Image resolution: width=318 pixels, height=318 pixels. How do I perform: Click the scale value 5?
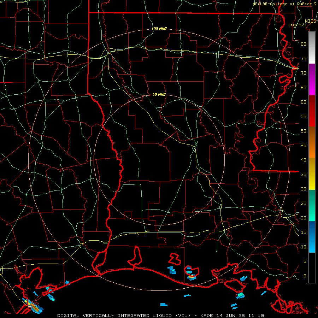pyautogui.click(x=305, y=261)
